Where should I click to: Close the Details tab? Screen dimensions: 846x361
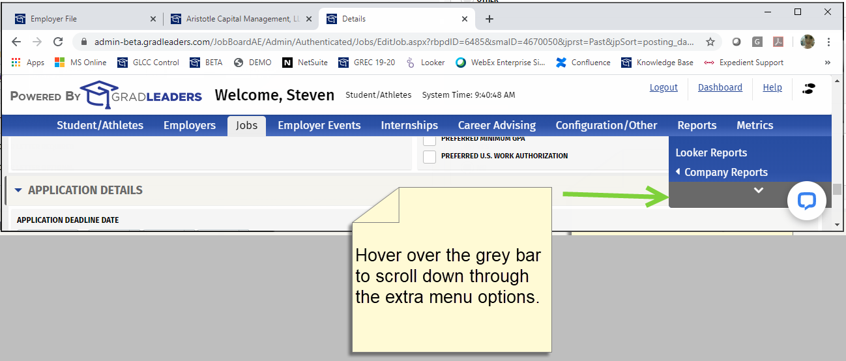pyautogui.click(x=465, y=19)
